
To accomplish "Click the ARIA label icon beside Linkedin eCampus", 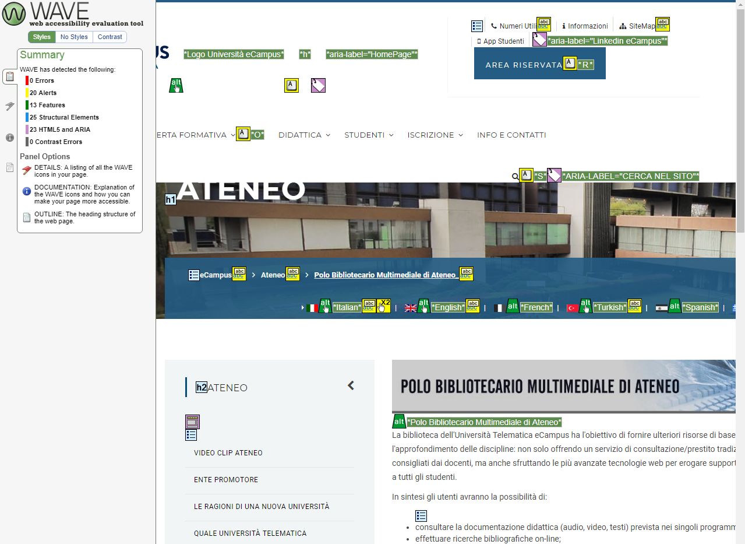I will pyautogui.click(x=539, y=40).
